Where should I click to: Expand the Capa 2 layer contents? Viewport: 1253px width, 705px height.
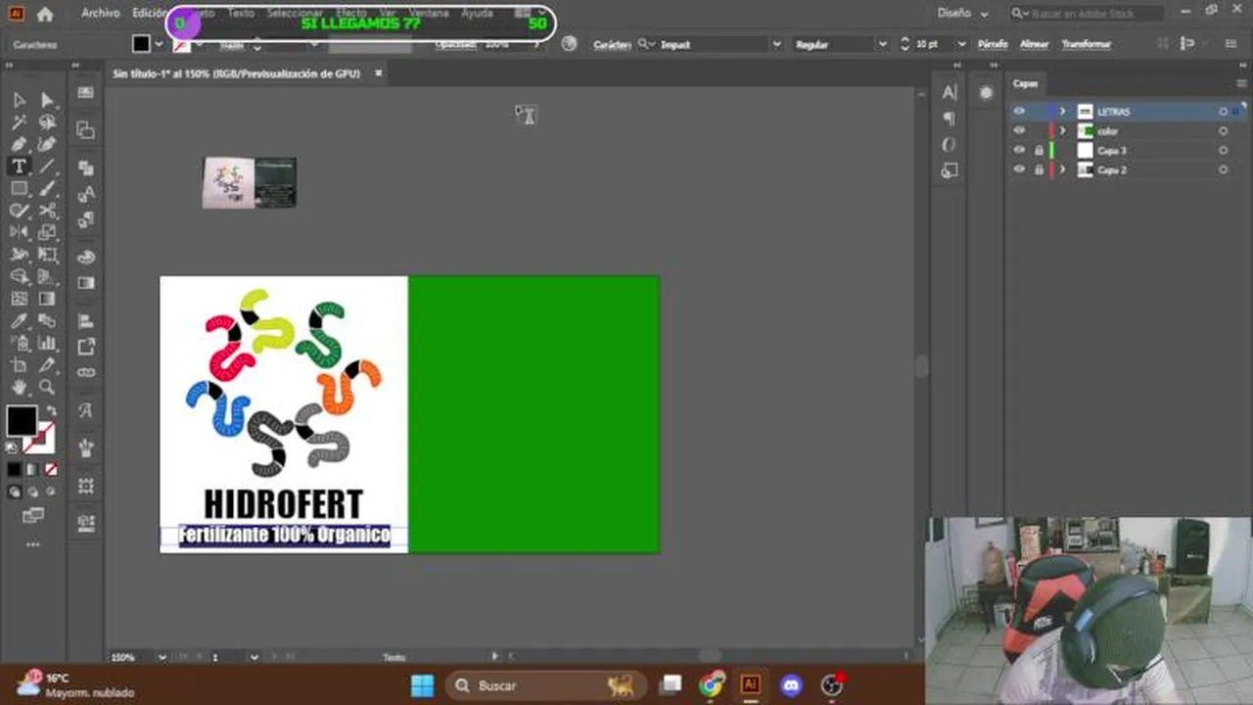tap(1063, 169)
